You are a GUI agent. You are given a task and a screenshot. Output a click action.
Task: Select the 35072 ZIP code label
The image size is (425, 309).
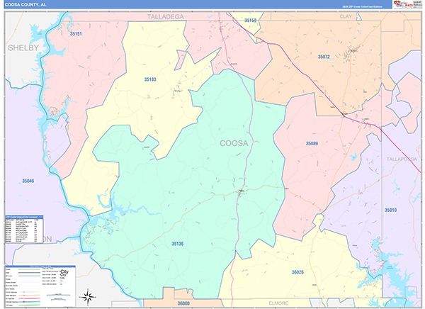(x=324, y=57)
